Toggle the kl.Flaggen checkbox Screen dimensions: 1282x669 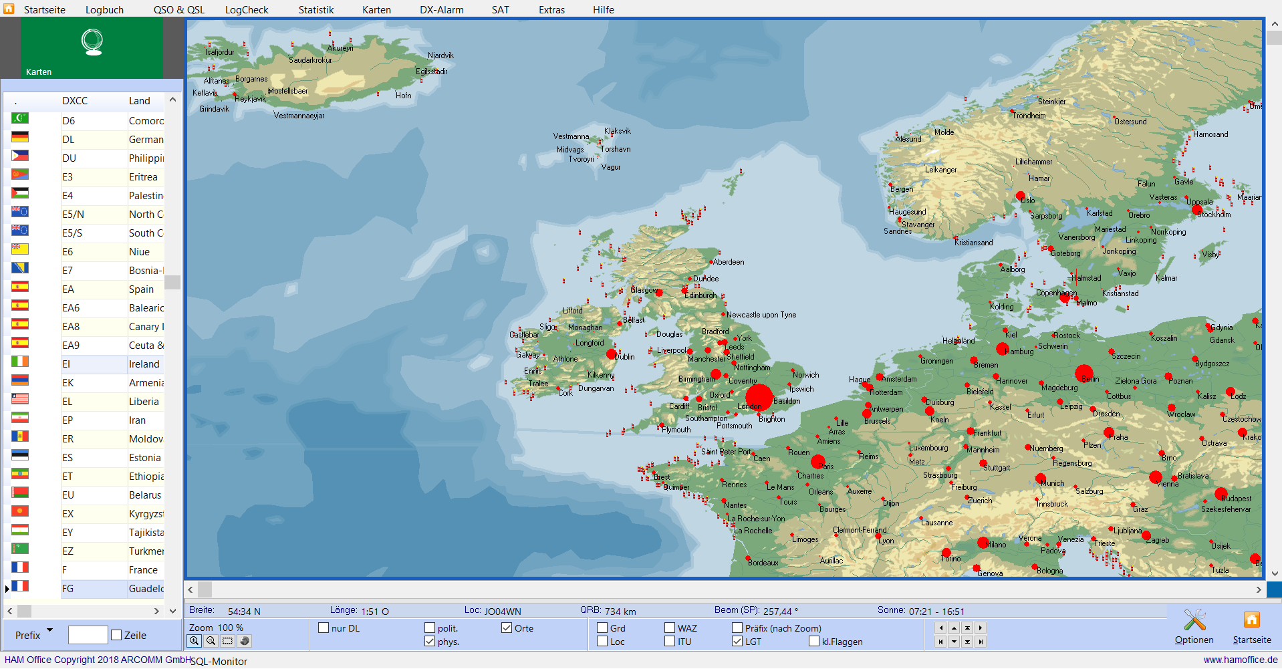[x=813, y=641]
